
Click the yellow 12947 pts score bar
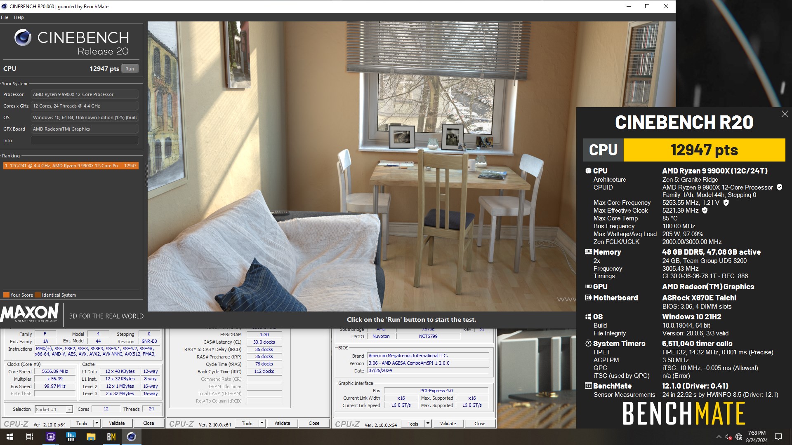click(704, 150)
